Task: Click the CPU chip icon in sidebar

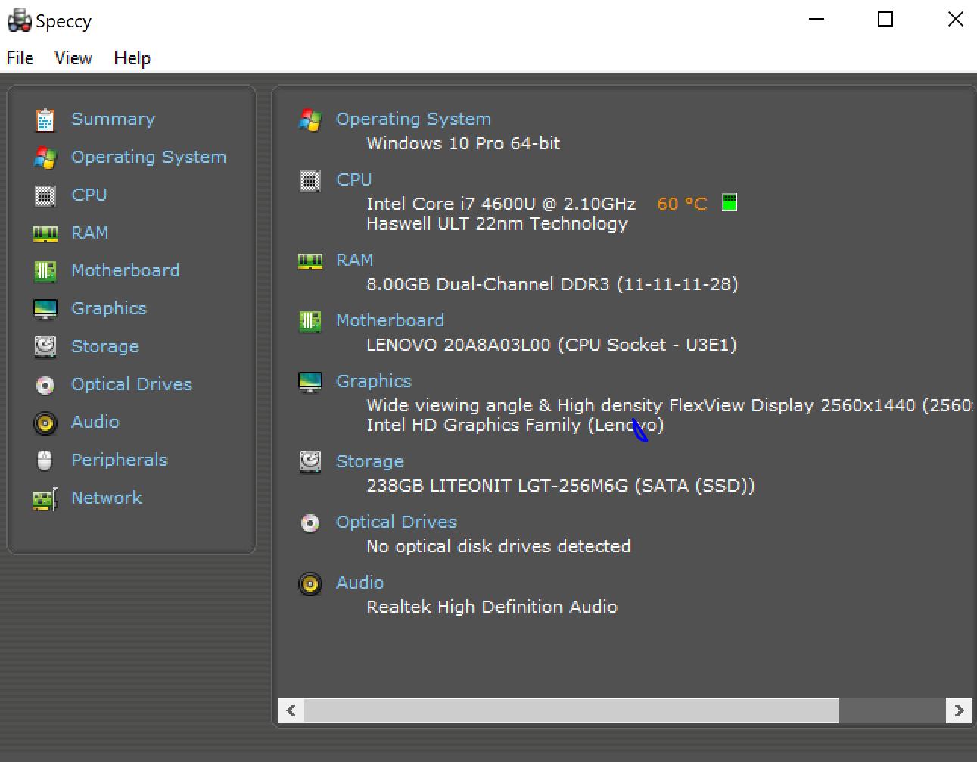Action: pyautogui.click(x=45, y=195)
